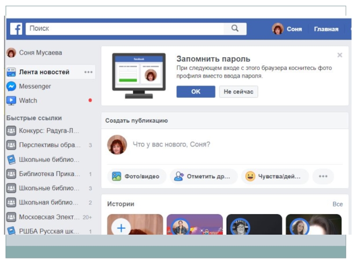Go to Главная in top bar
This screenshot has height=264, width=352.
[x=326, y=29]
